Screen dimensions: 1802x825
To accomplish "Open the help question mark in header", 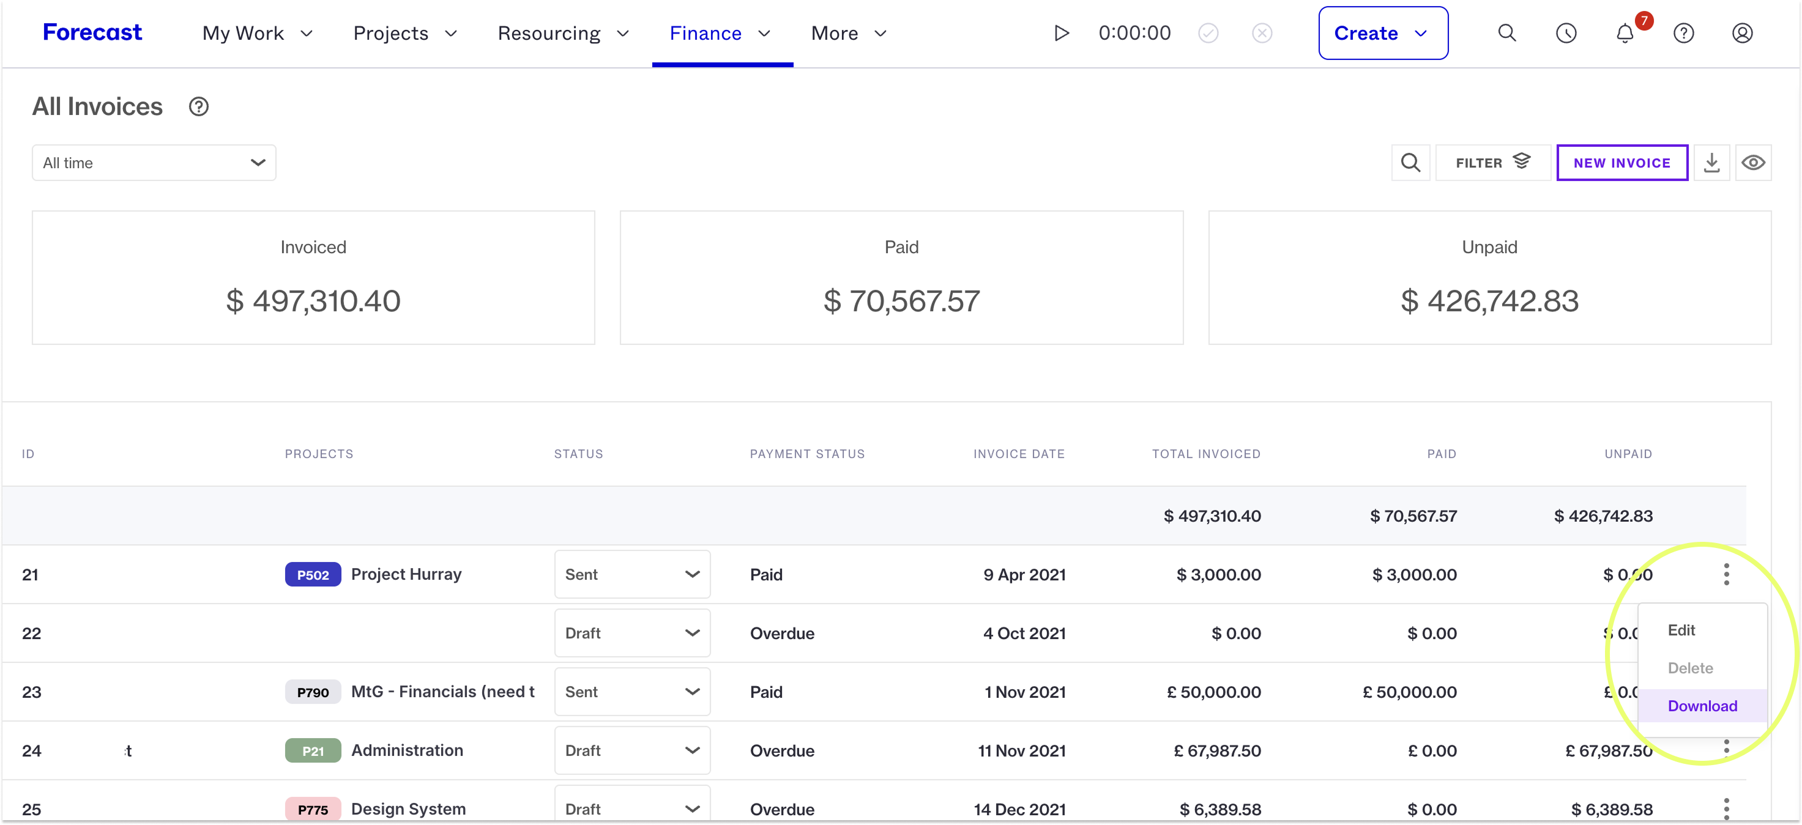I will (1683, 33).
